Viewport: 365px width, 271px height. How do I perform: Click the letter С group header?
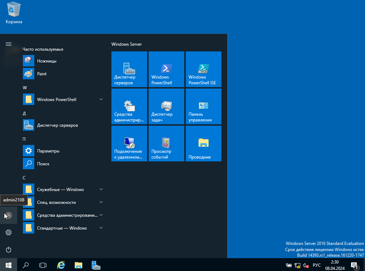click(x=24, y=178)
